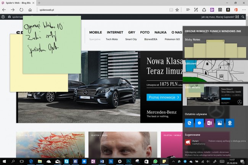Open Task View on taskbar
Image resolution: width=248 pixels, height=165 pixels.
click(22, 161)
